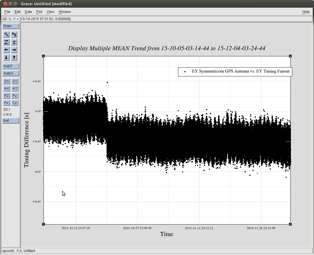The image size is (314, 255).
Task: Click the top-left graph corner handle
Action: pos(43,56)
